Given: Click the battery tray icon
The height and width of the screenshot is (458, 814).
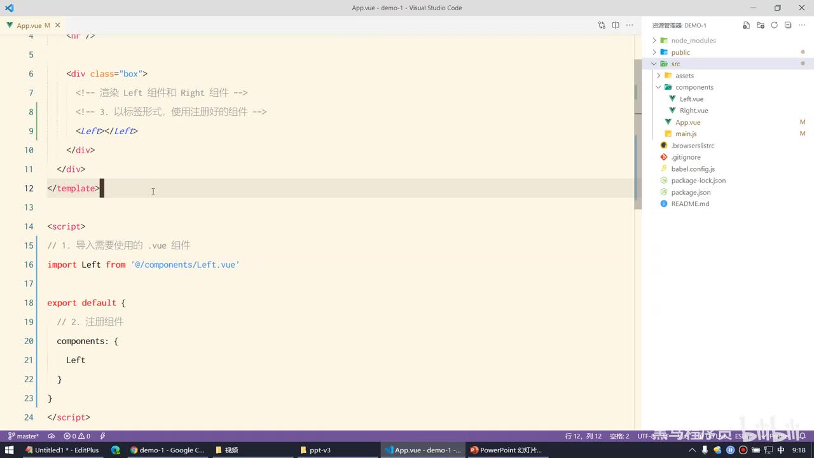Looking at the screenshot, I should (755, 450).
